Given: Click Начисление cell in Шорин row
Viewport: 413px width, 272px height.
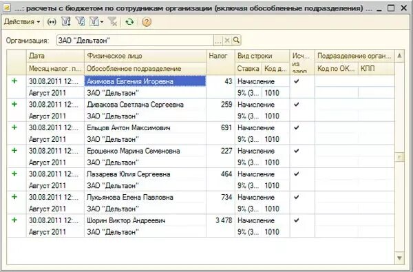Looking at the screenshot, I should pos(262,220).
